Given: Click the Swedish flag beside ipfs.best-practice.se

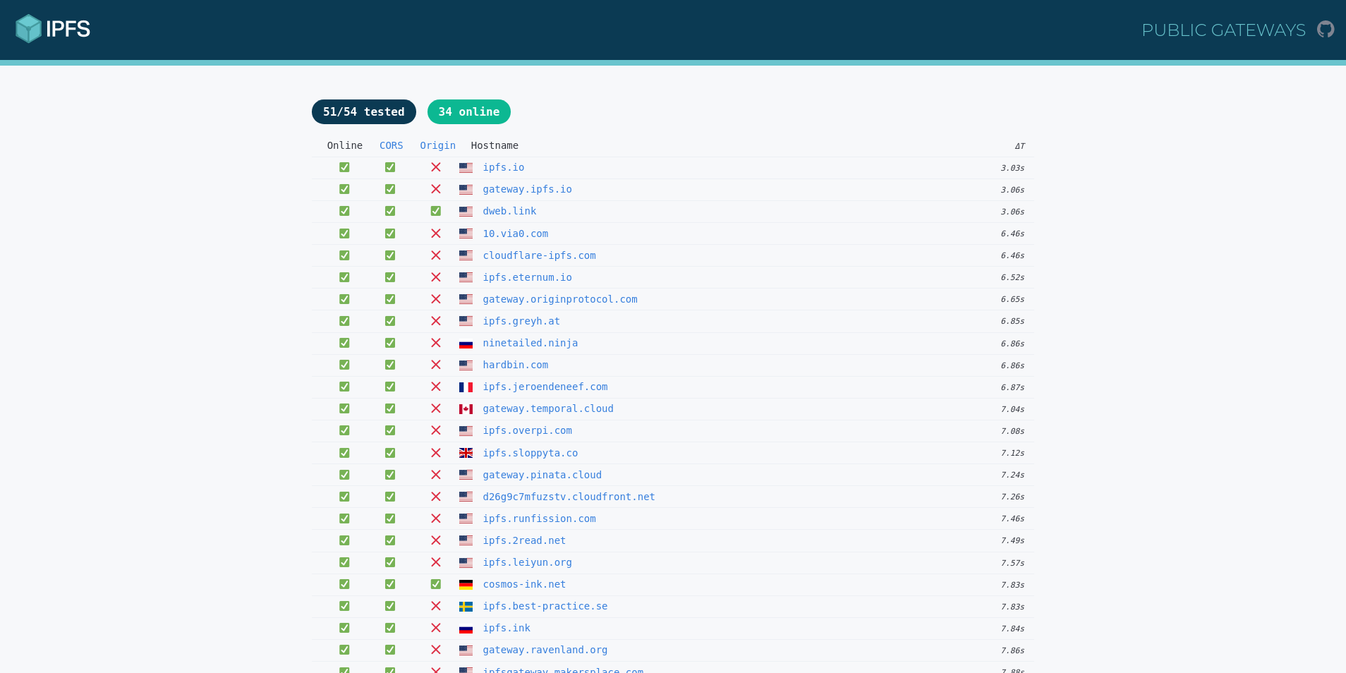Looking at the screenshot, I should [x=466, y=607].
